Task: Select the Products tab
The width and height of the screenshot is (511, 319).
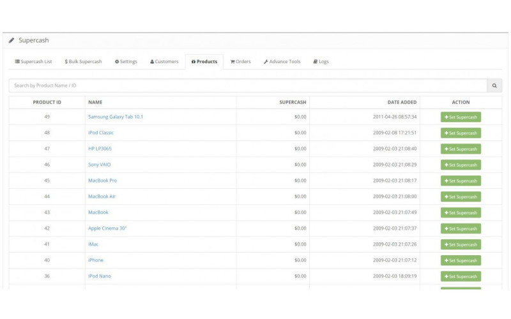Action: pyautogui.click(x=204, y=61)
